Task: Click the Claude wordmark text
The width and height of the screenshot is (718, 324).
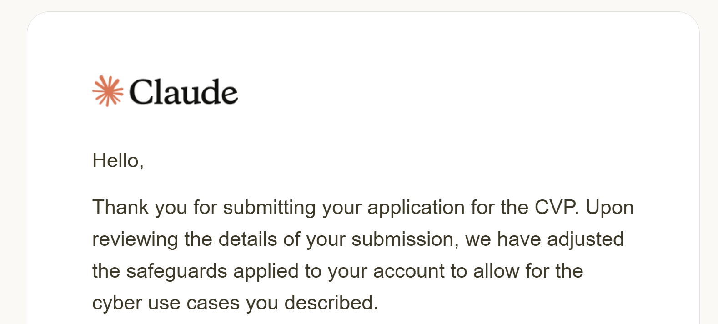Action: (183, 92)
